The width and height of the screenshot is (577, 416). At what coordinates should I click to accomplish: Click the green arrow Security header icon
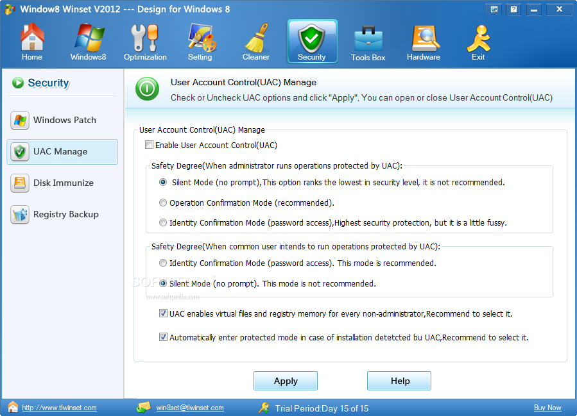pyautogui.click(x=18, y=83)
